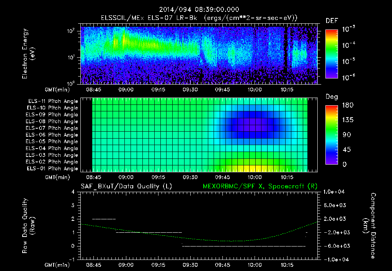Click the "ELS-11 Pitch Angle" row label

tap(53, 101)
